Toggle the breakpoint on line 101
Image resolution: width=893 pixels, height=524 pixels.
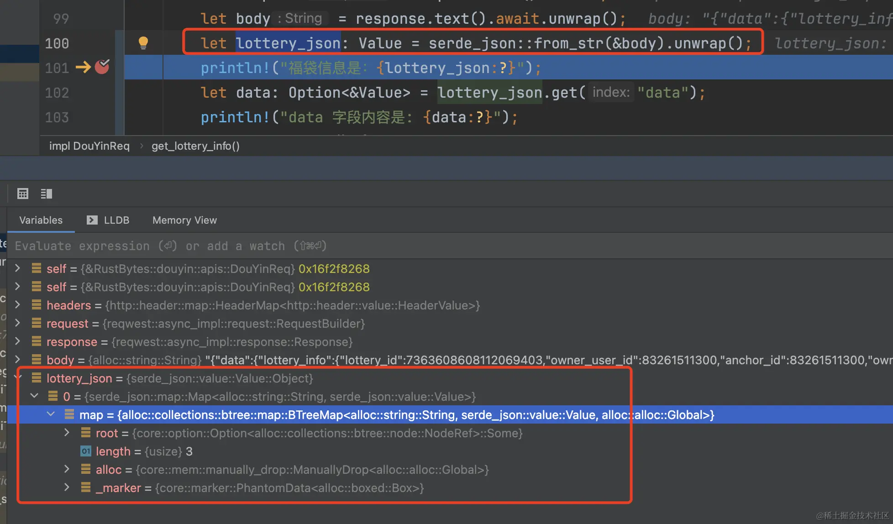coord(102,67)
